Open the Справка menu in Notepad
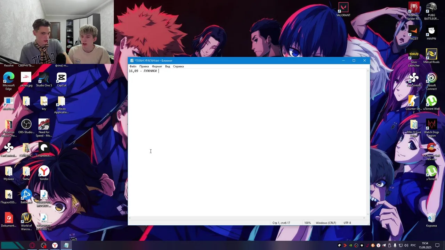The image size is (445, 250). [x=178, y=66]
